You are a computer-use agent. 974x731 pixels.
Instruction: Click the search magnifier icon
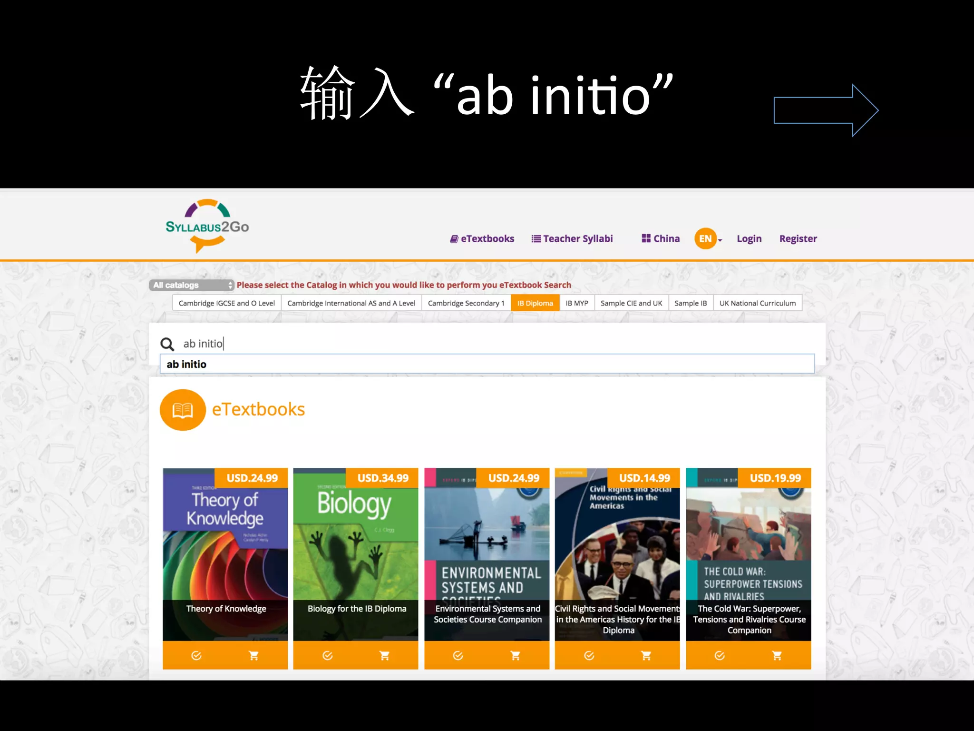(x=167, y=344)
